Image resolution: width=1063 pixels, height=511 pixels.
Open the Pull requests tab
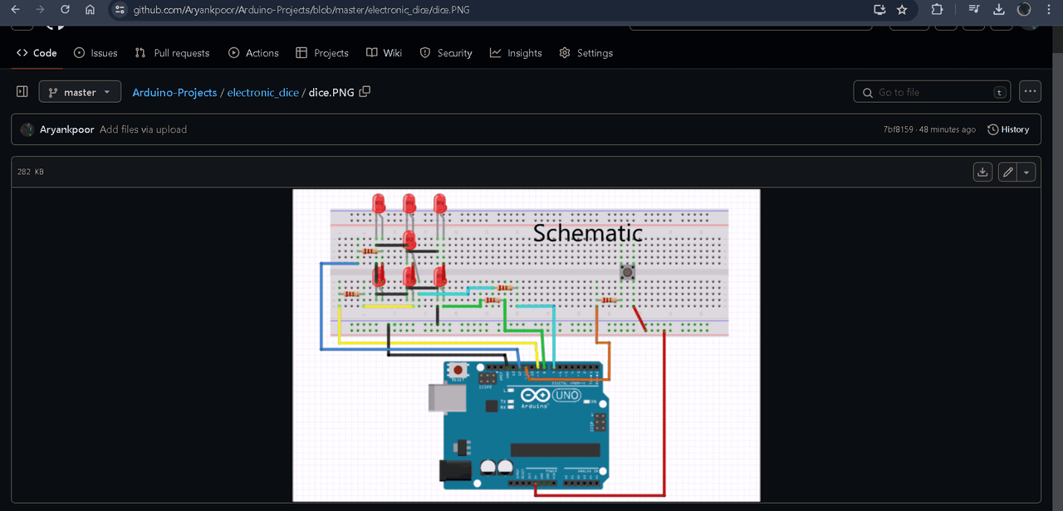pos(172,53)
